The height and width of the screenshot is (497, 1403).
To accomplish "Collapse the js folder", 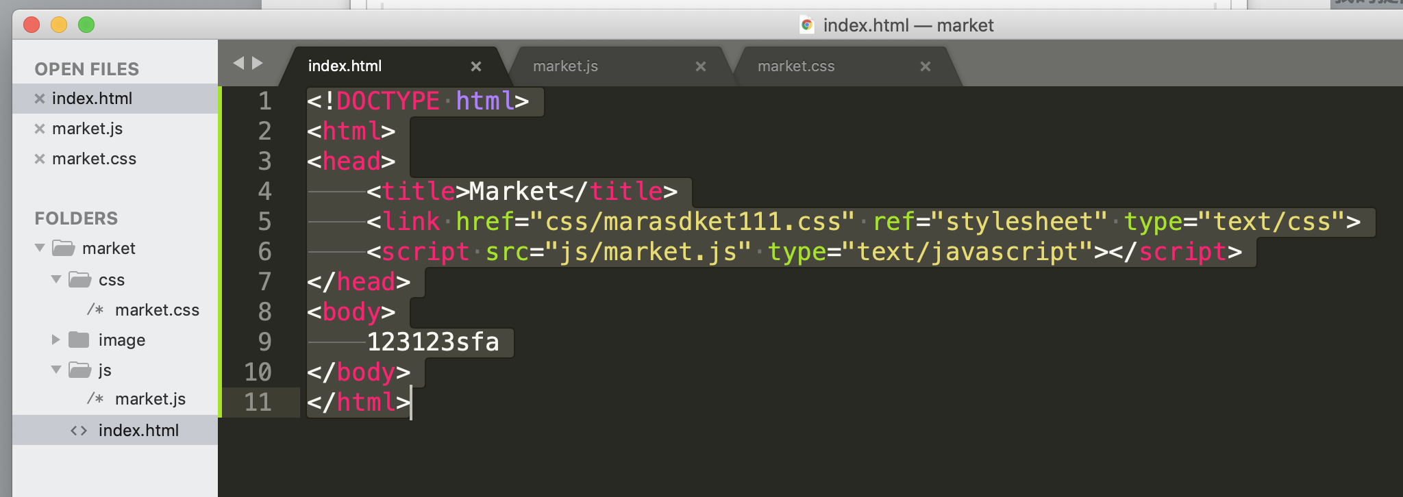I will tap(56, 370).
